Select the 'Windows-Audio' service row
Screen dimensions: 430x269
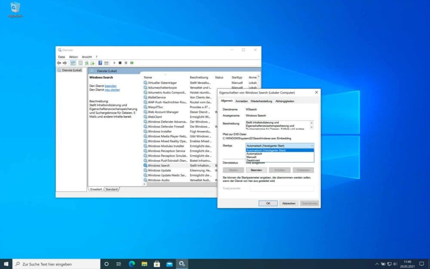tap(159, 180)
